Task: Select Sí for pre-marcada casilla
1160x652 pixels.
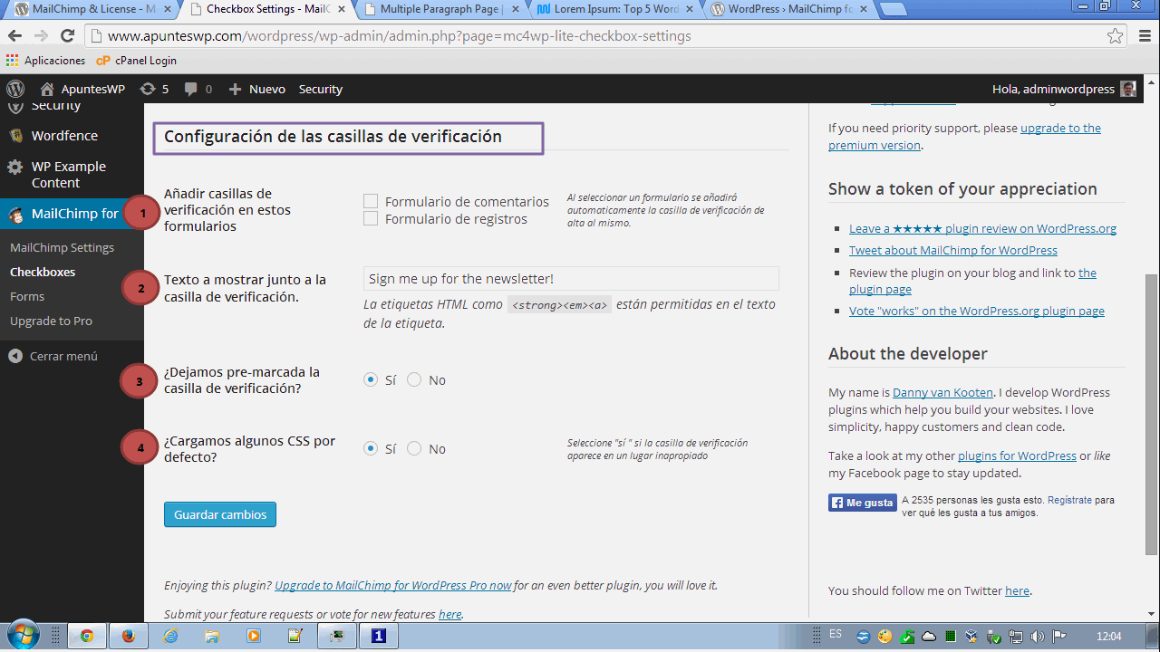Action: (371, 379)
